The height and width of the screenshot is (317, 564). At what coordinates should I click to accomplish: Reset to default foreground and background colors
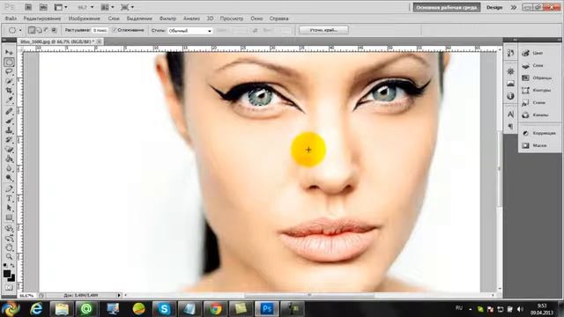(5, 265)
